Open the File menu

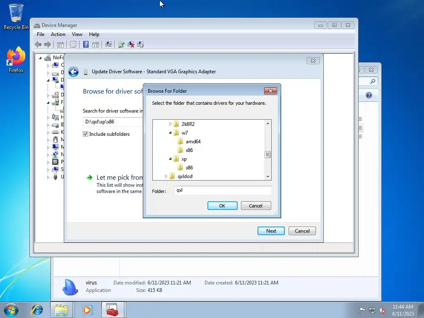point(41,34)
